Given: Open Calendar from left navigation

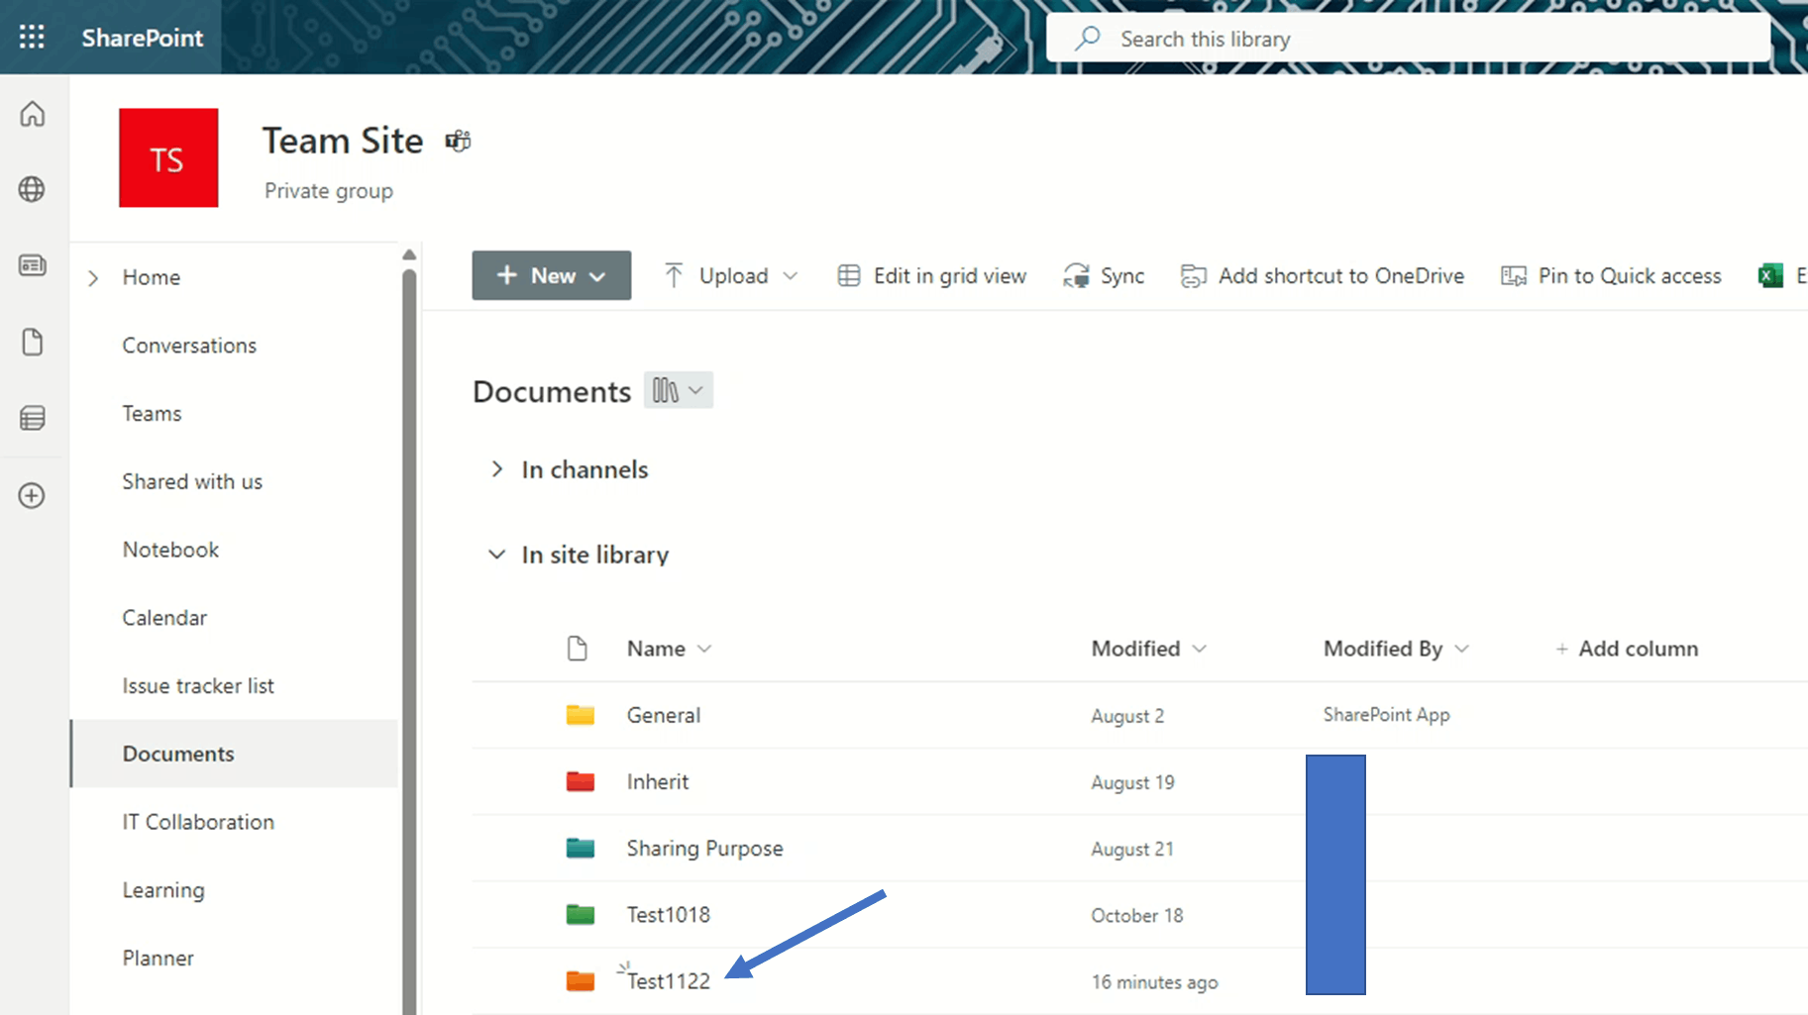Looking at the screenshot, I should pos(164,618).
